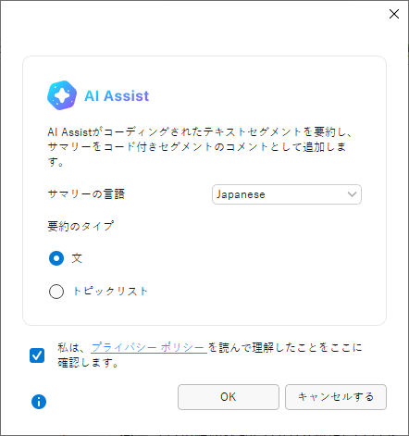This screenshot has width=409, height=436.
Task: Select the トピックリスト radio button
Action: coord(56,292)
